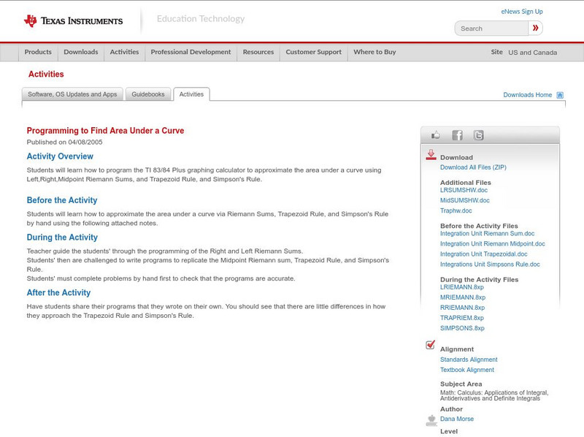Download LRSUMSHW.doc
The width and height of the screenshot is (584, 437).
464,190
